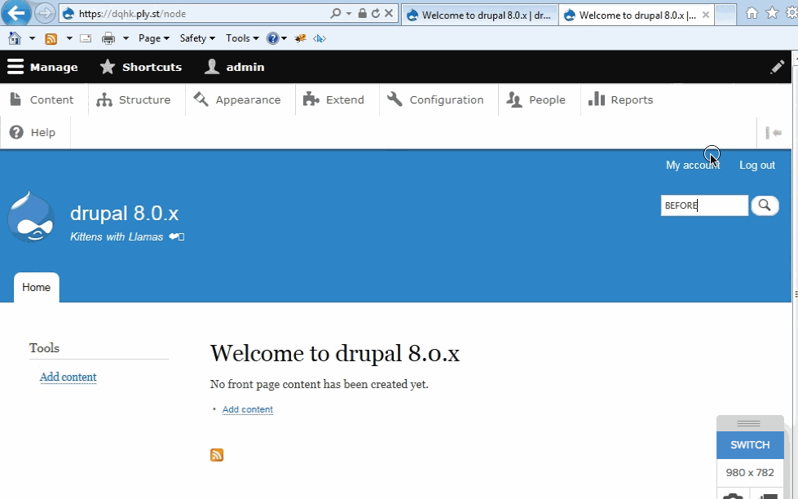Click the browser Home house icon top right
Screen dimensions: 798x499
tap(752, 13)
